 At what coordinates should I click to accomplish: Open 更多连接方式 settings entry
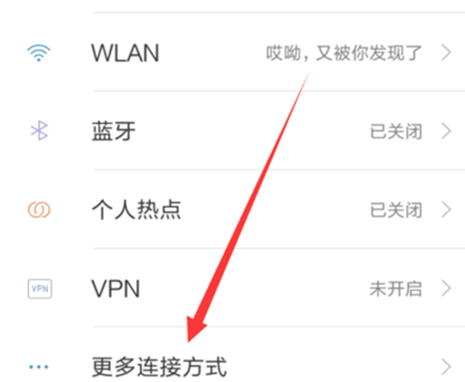pyautogui.click(x=232, y=355)
